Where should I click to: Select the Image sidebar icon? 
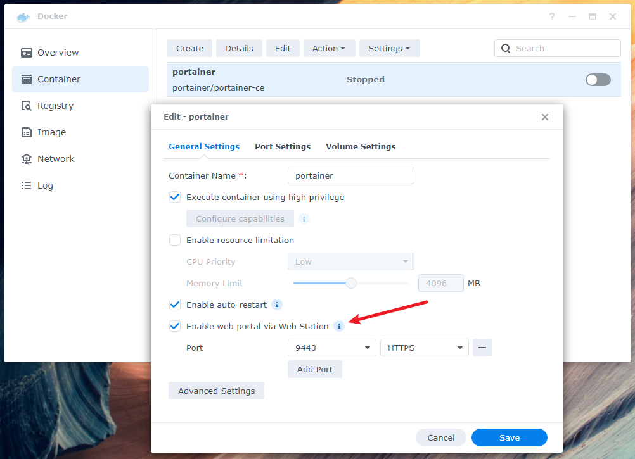[27, 132]
